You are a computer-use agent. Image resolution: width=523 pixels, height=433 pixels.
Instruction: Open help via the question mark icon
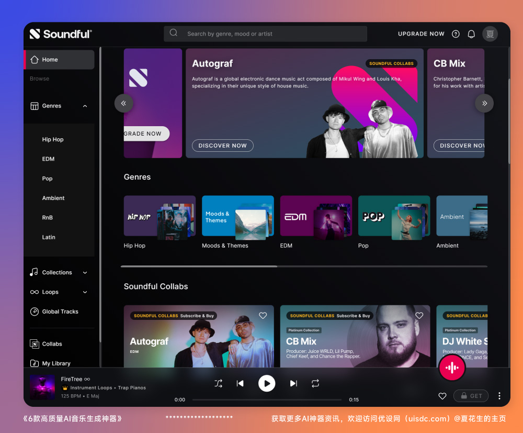pyautogui.click(x=456, y=34)
